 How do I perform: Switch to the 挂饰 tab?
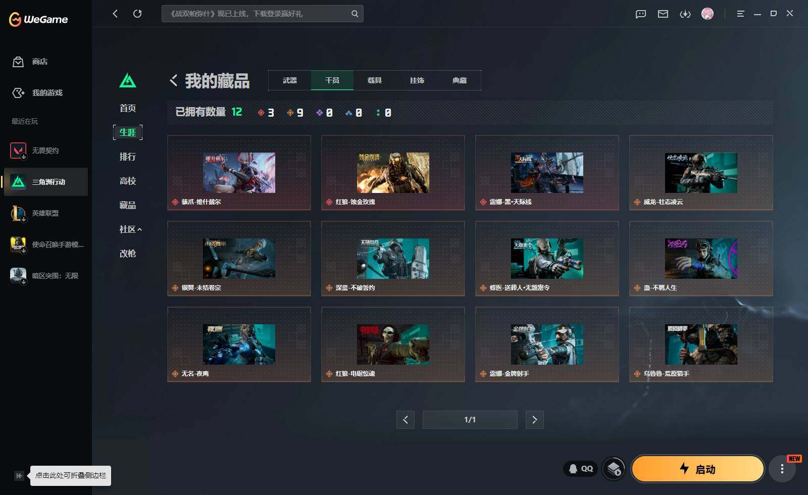[417, 80]
